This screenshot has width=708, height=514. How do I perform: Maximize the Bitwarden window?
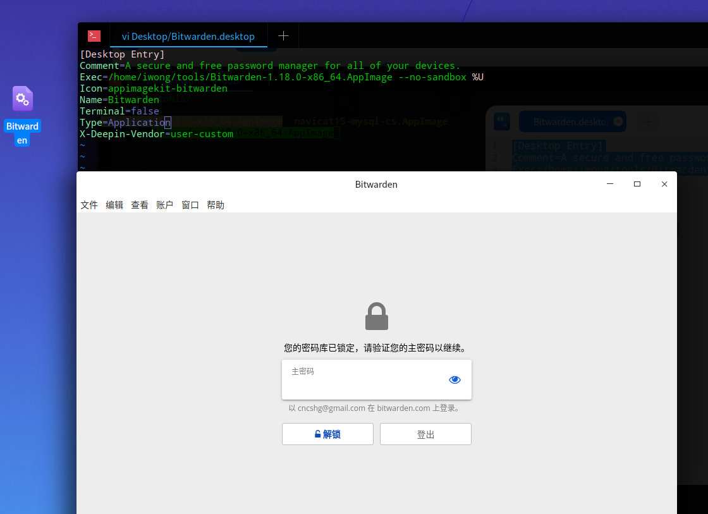click(x=637, y=184)
